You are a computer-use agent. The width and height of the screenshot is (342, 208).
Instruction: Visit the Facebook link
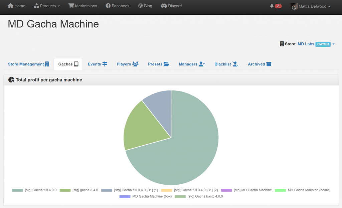coord(118,6)
